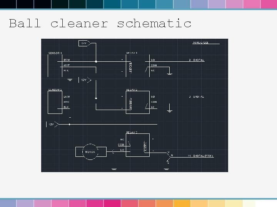Screen dimensions: 277x207
Task: Click the transistor symbol near the 11 DIGITAL line
Action: tap(168, 157)
